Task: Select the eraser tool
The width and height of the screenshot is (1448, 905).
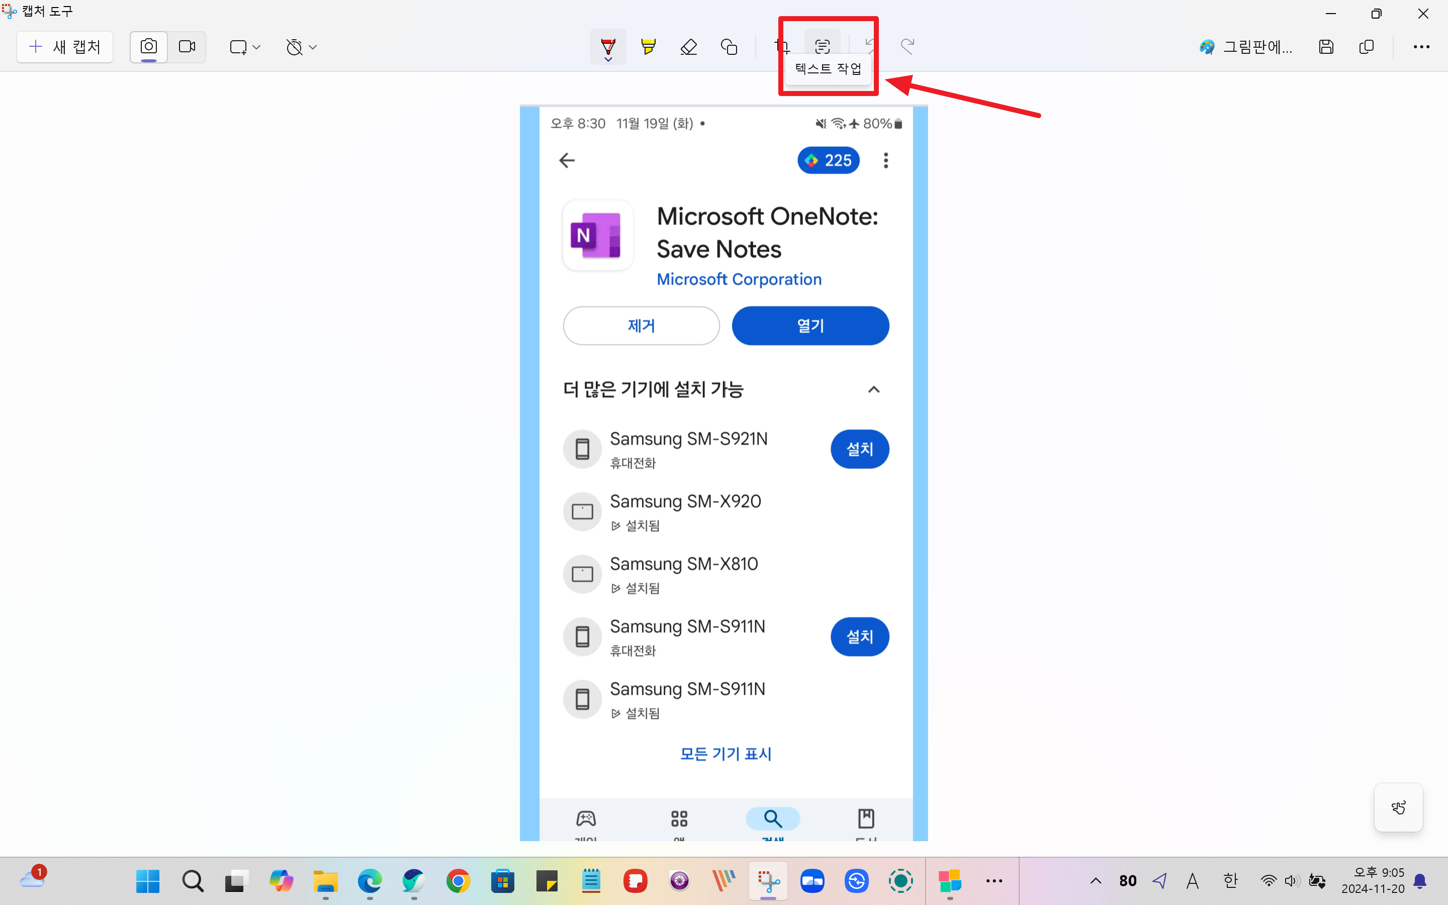Action: [689, 47]
